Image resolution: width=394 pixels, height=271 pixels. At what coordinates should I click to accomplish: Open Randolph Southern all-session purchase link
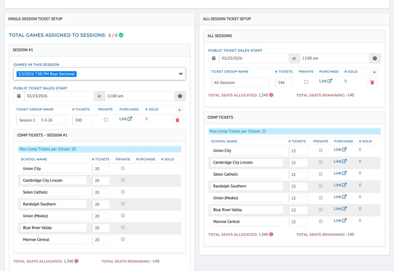click(340, 185)
